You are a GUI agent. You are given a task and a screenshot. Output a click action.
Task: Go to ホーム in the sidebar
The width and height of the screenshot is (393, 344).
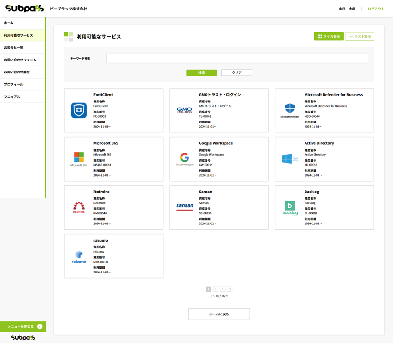click(x=22, y=23)
